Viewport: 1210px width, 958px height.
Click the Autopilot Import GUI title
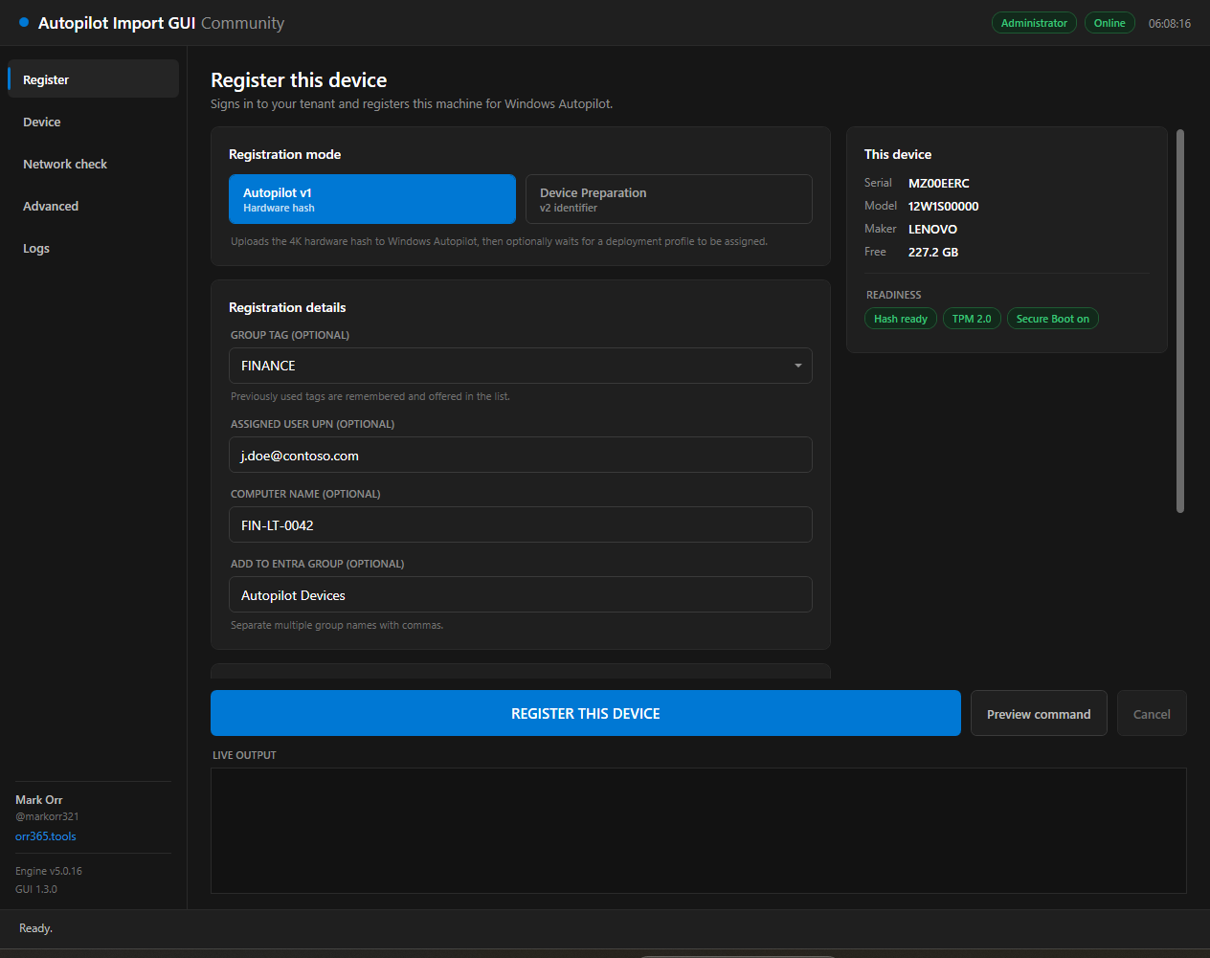tap(117, 23)
